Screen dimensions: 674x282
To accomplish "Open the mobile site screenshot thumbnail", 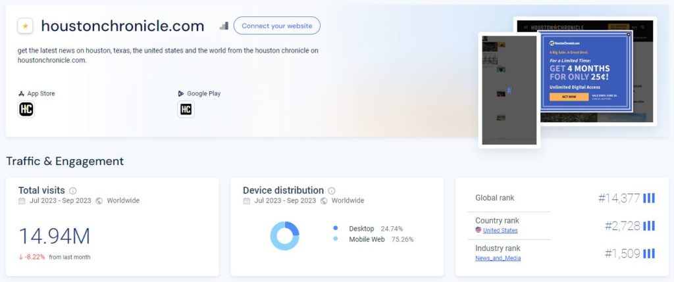I will 509,90.
